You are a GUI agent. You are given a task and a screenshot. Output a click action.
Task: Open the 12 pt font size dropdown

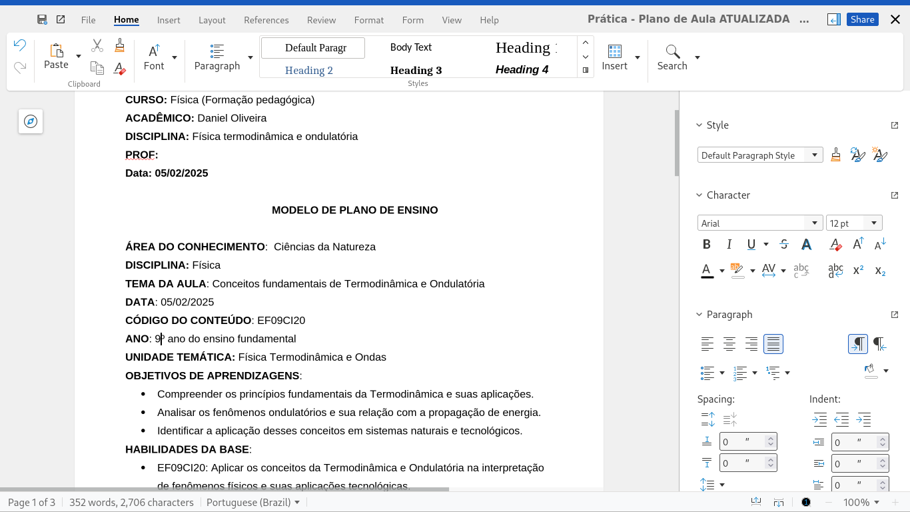tap(874, 223)
